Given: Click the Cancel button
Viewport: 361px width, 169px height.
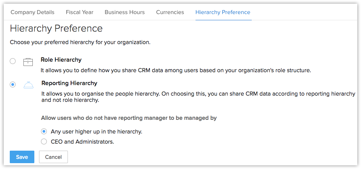Looking at the screenshot, I should pyautogui.click(x=53, y=157).
